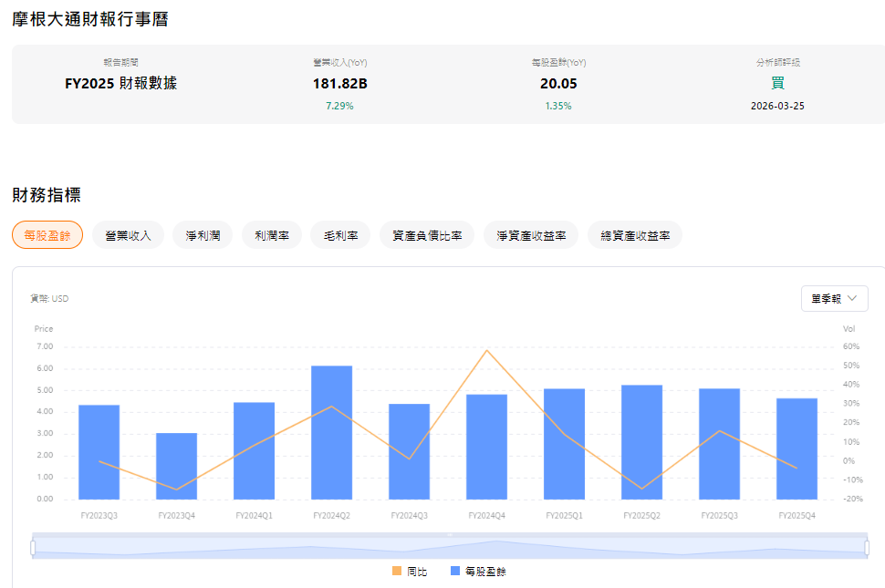
Task: Open the 淨資產收益率 chart
Action: point(530,234)
